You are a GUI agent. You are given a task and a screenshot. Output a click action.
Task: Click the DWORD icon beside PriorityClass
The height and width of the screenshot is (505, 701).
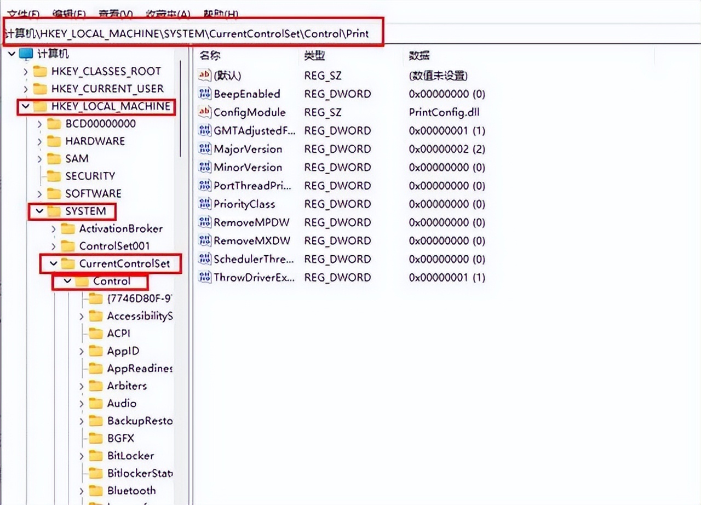click(204, 204)
